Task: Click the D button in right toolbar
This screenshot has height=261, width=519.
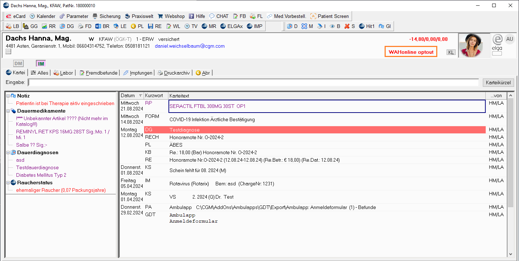Action: tap(292, 26)
